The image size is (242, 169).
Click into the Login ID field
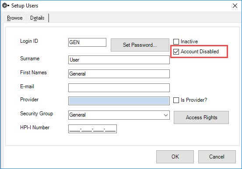tap(87, 42)
